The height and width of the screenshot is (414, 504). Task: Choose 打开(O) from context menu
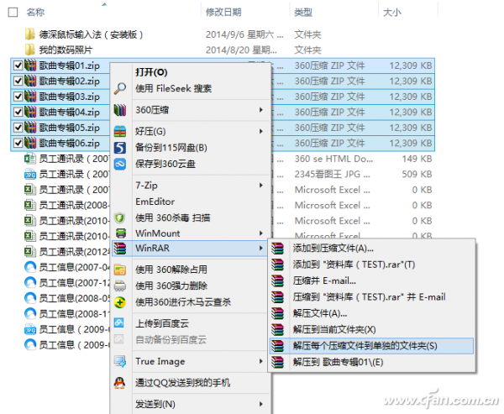tap(151, 72)
